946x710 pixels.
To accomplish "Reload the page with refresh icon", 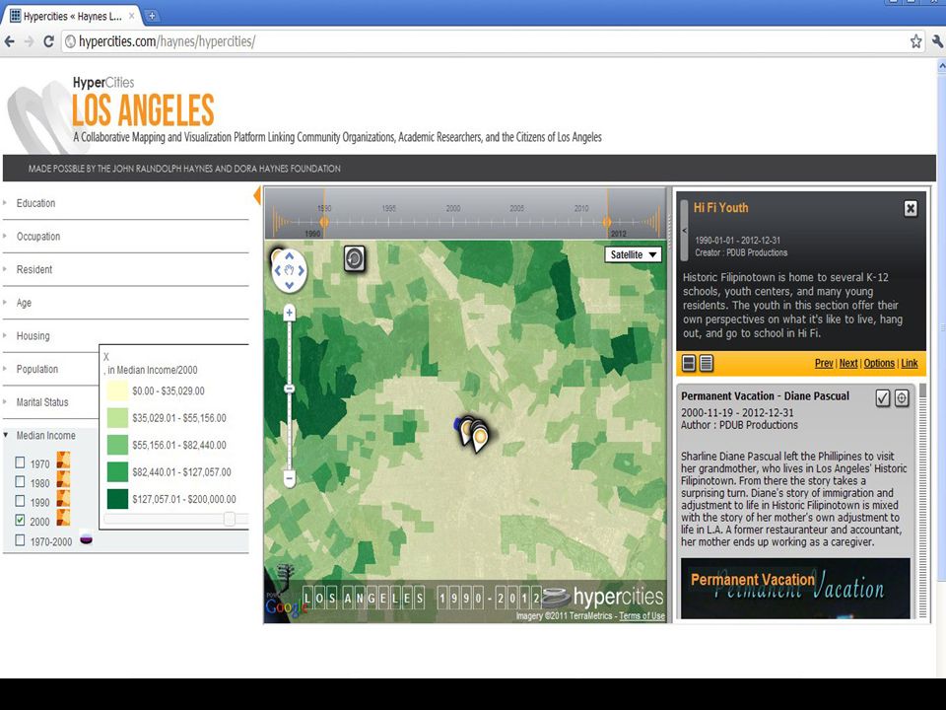I will click(49, 41).
